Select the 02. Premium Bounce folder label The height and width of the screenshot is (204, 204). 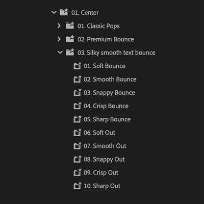click(x=106, y=39)
